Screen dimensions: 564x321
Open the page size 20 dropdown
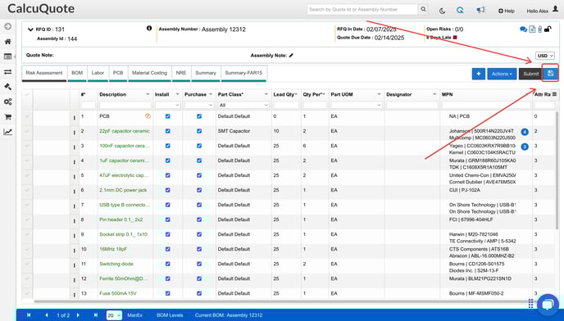click(x=114, y=315)
